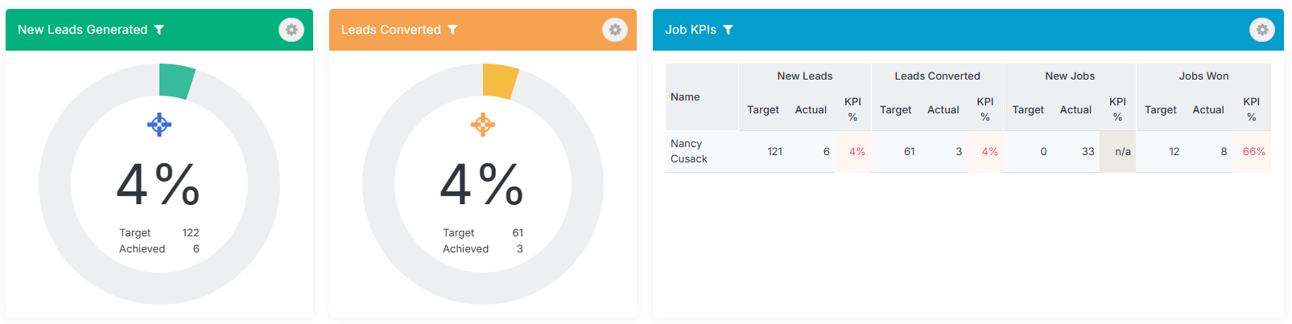Click filter icon beside Leads Converted
The height and width of the screenshot is (324, 1292).
[452, 30]
